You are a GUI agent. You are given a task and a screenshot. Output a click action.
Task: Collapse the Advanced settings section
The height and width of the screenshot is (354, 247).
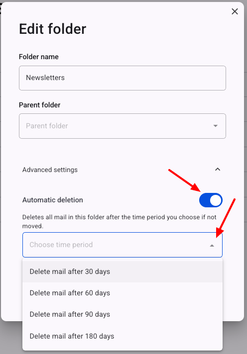coord(123,170)
